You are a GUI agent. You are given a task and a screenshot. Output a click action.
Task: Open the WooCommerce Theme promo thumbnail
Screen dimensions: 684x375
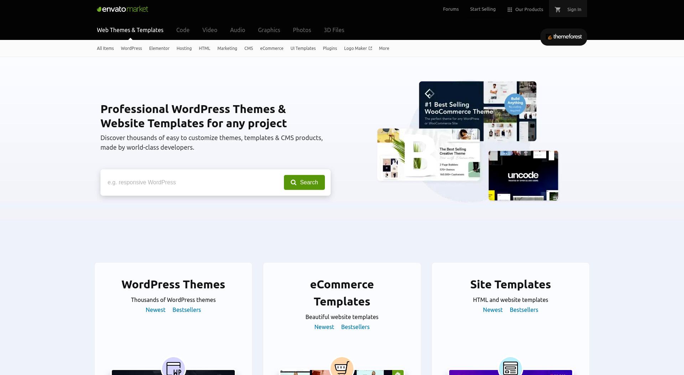(x=477, y=111)
